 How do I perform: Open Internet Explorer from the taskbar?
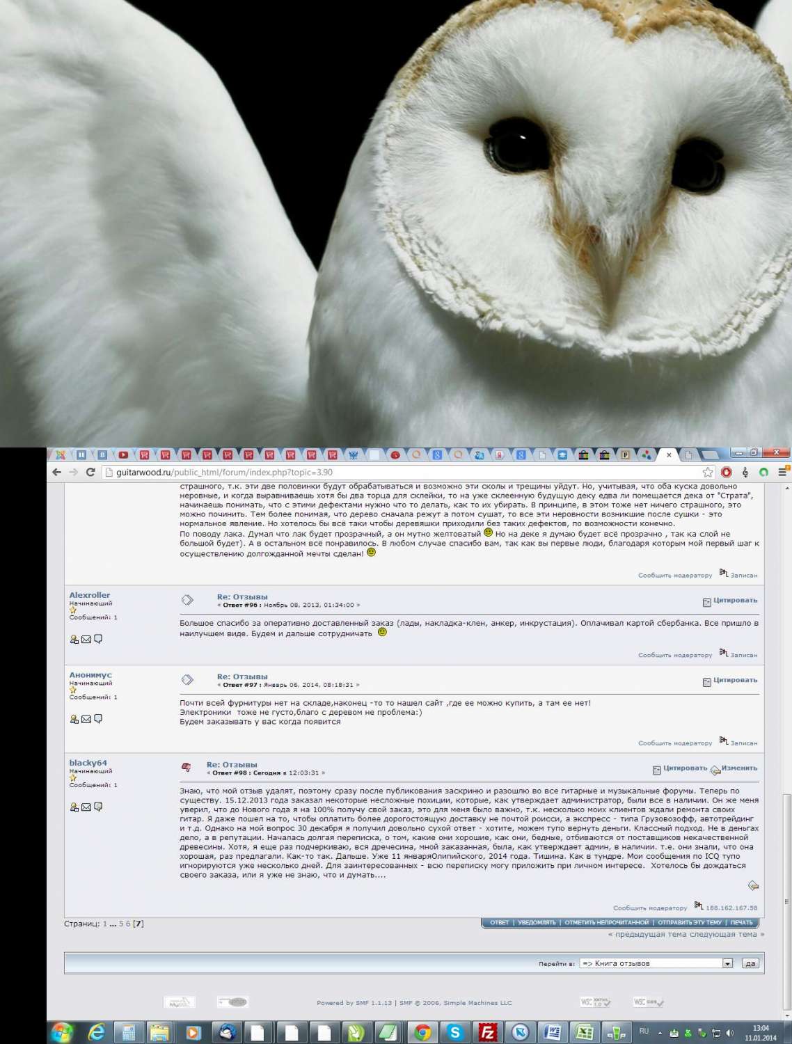[x=95, y=1033]
